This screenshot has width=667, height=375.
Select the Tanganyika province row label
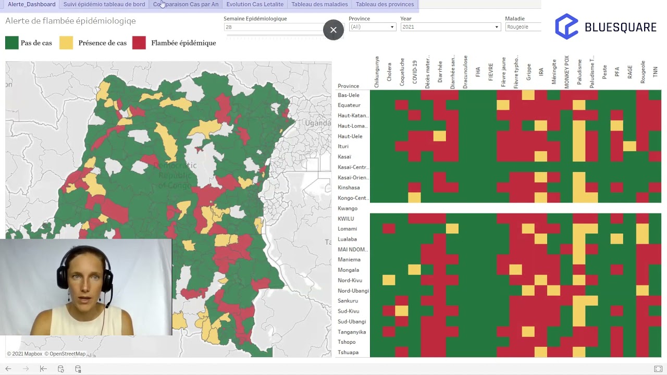pyautogui.click(x=352, y=332)
